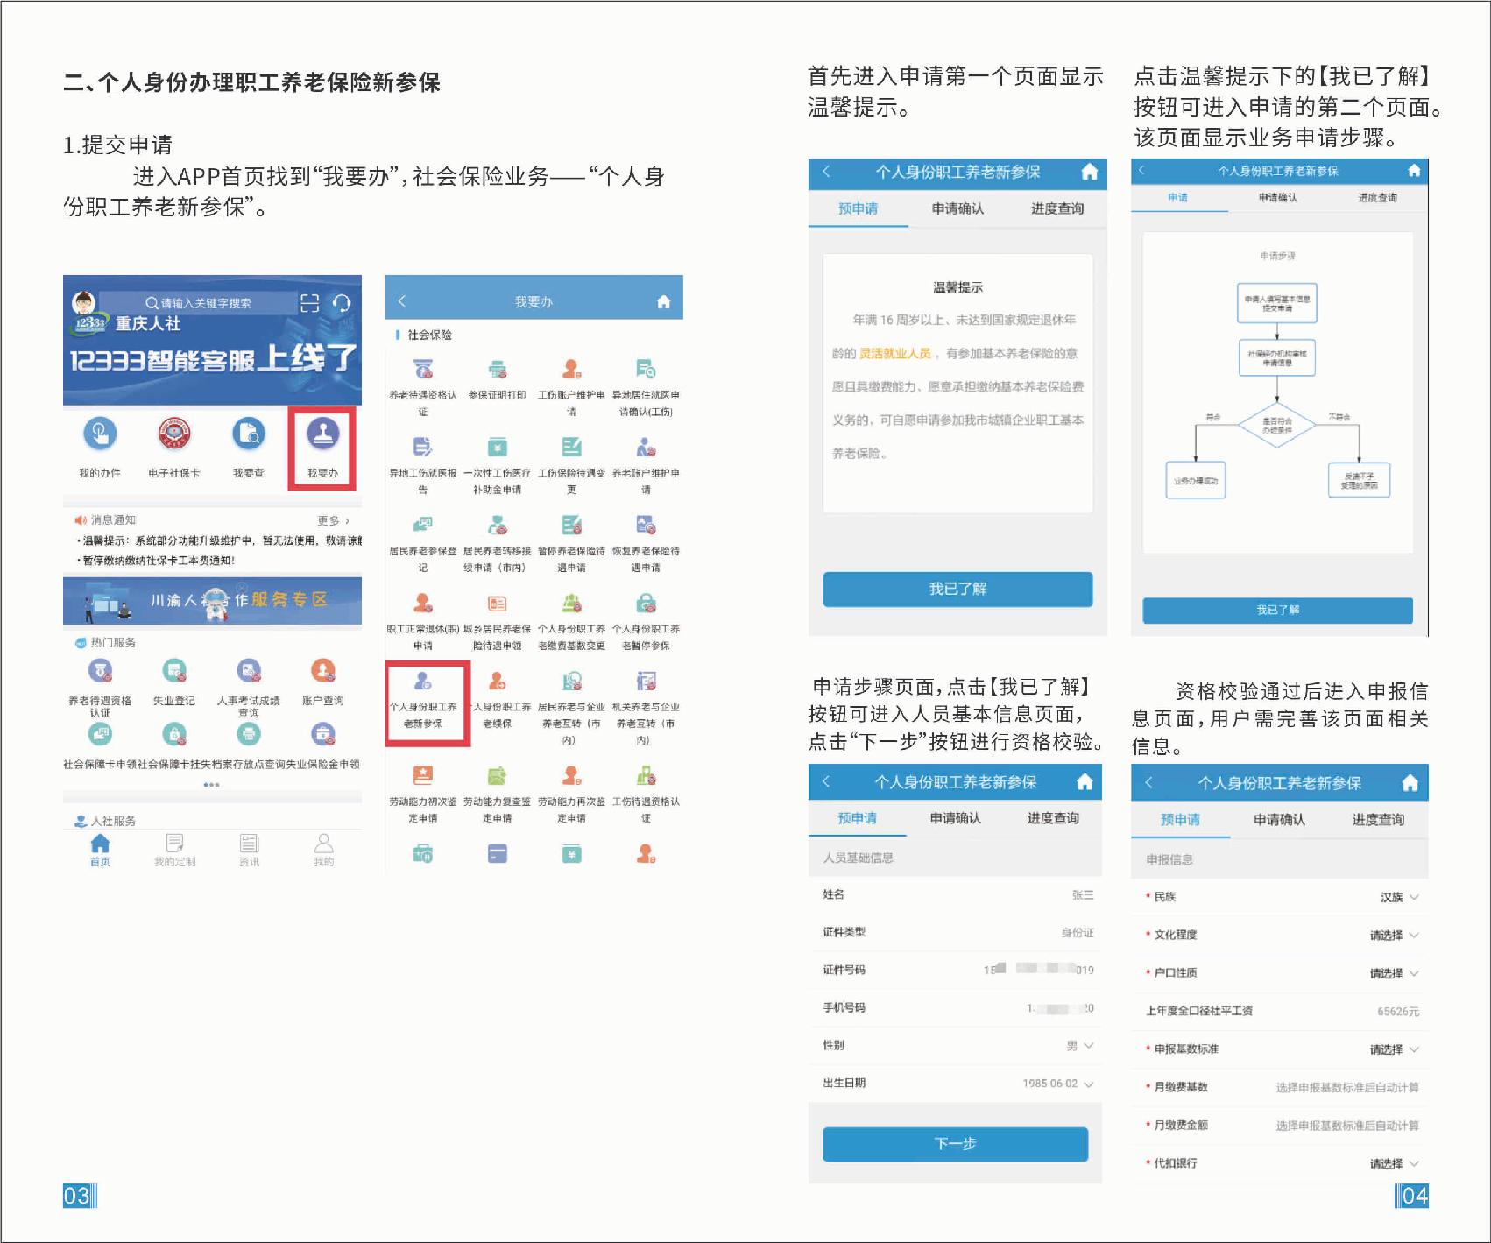Tap 我要查 query icon
This screenshot has height=1243, width=1491.
(x=249, y=434)
